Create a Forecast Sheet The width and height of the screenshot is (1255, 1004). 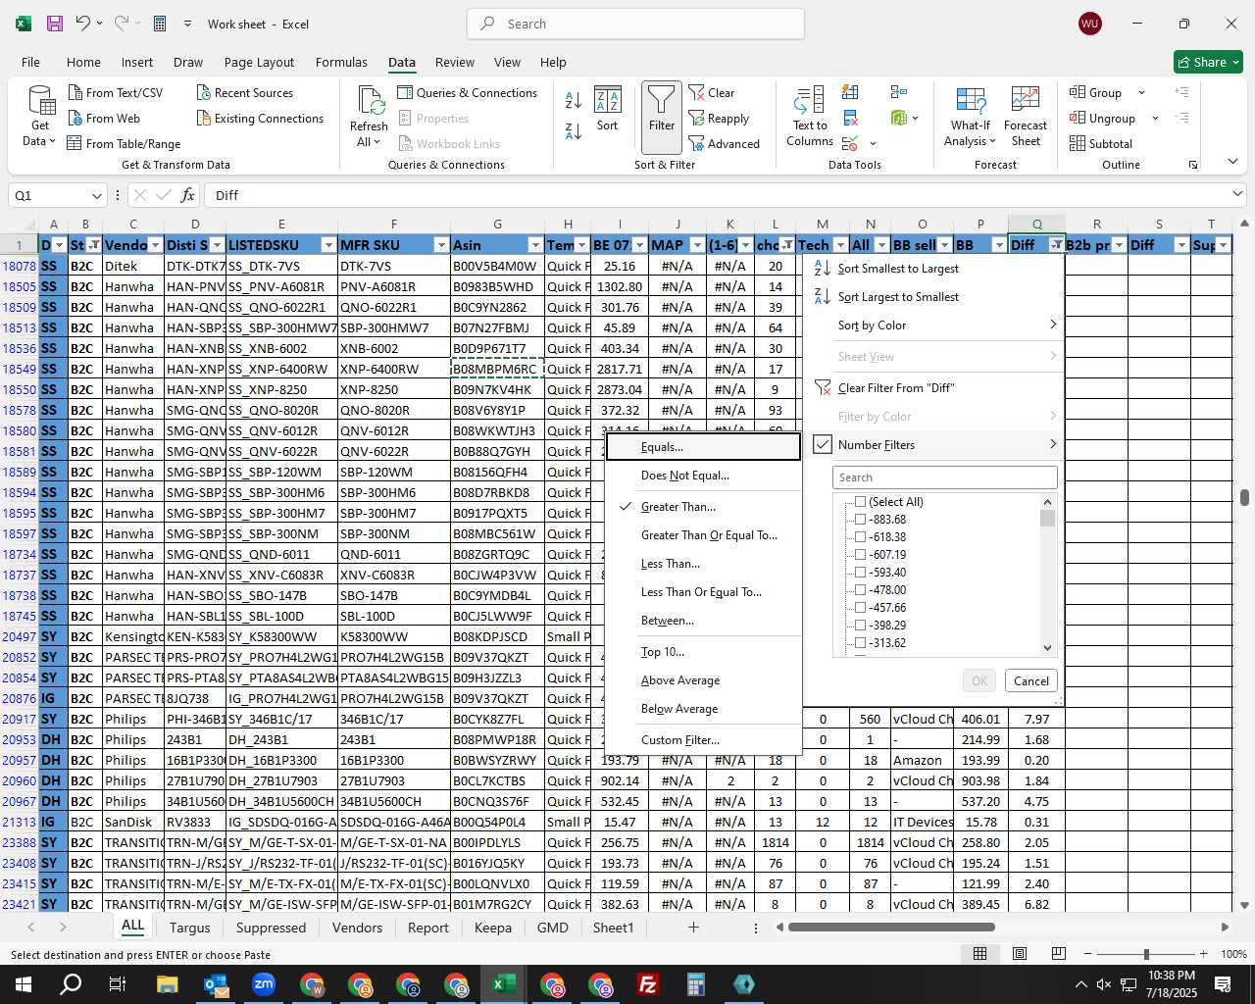1026,116
